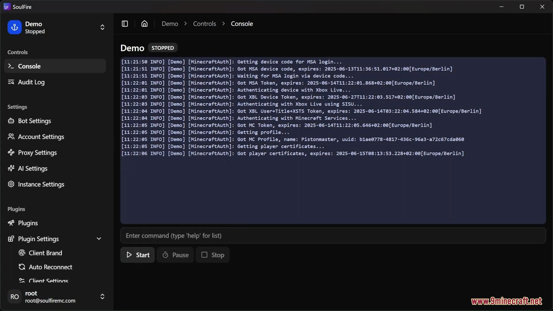Click the Console terminal prompt icon
This screenshot has width=553, height=311.
click(11, 66)
